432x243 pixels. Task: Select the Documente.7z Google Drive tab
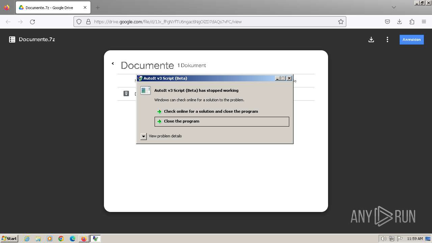(x=53, y=7)
